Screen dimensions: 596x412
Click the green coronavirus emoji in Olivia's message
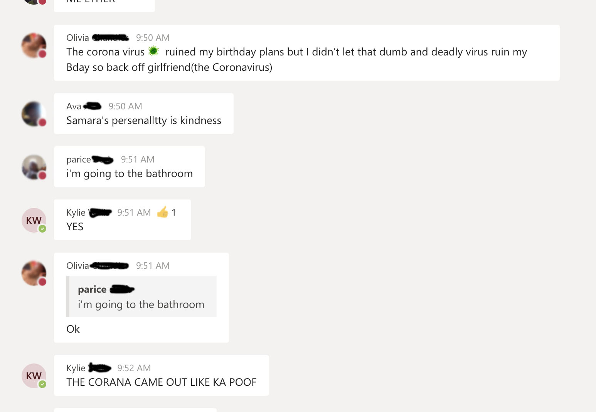153,51
